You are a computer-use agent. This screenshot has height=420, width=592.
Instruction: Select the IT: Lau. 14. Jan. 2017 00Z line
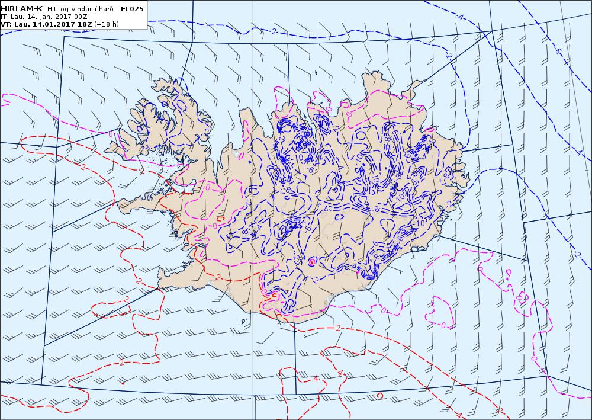44,17
